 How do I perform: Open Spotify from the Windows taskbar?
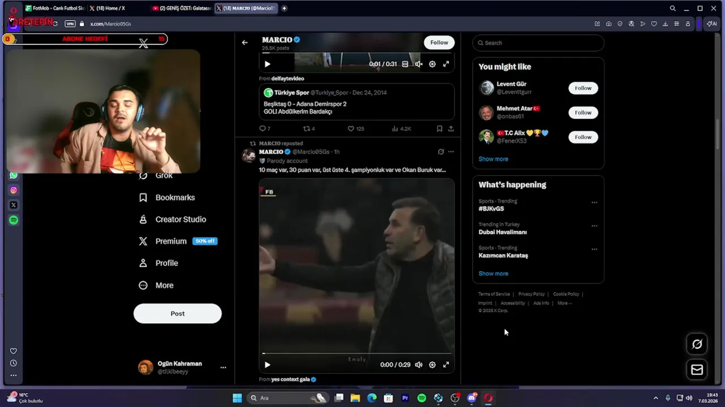tap(421, 398)
